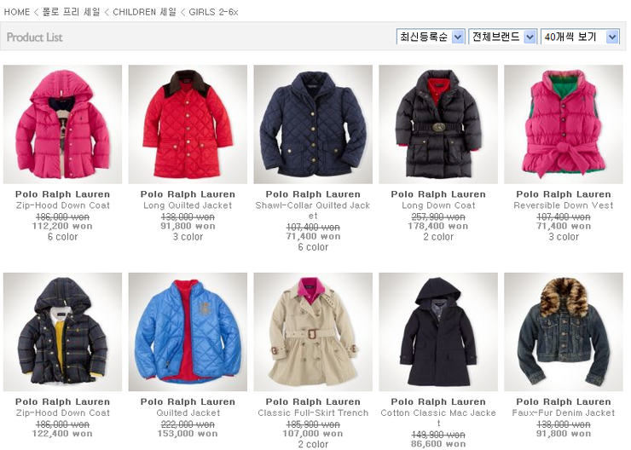
Task: Click the Faux-Fur Denim Jacket title text
Action: 564,413
